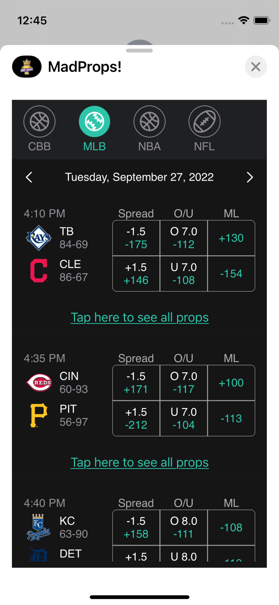Tap the Pittsburgh Pirates logo
The height and width of the screenshot is (605, 279).
tap(39, 415)
